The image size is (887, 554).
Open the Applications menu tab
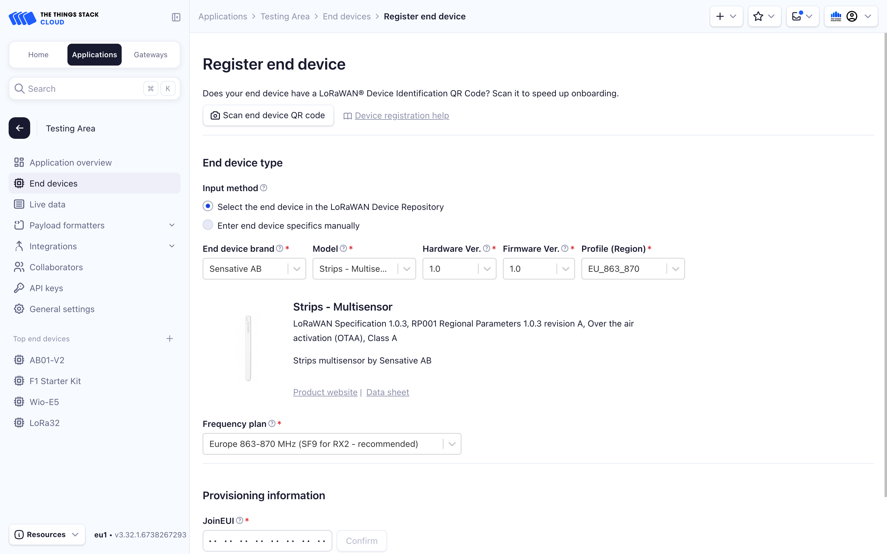pyautogui.click(x=94, y=54)
